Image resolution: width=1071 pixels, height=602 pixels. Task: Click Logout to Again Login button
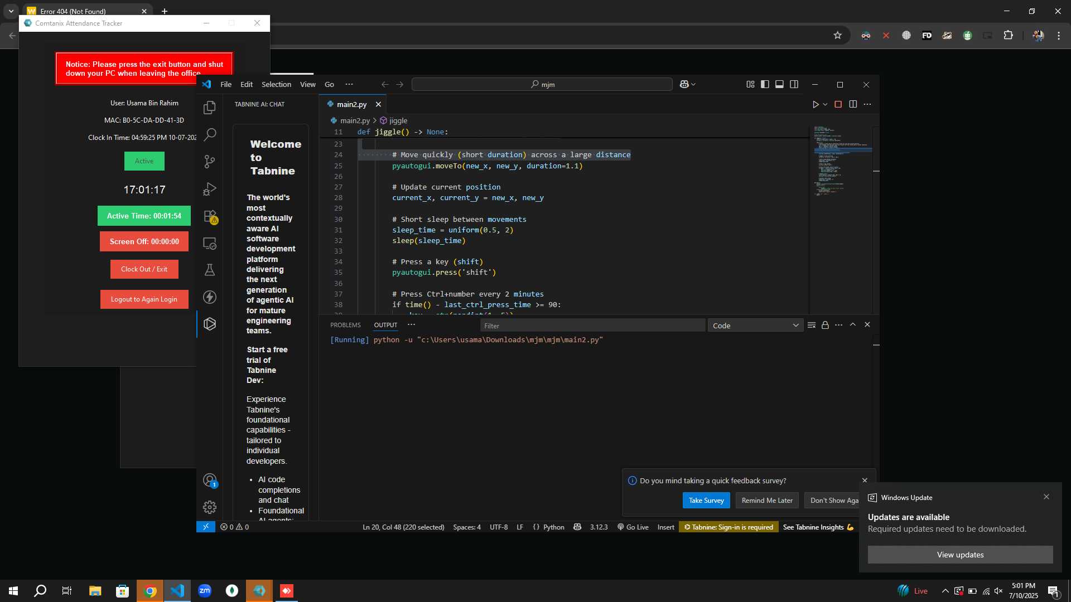(x=144, y=299)
